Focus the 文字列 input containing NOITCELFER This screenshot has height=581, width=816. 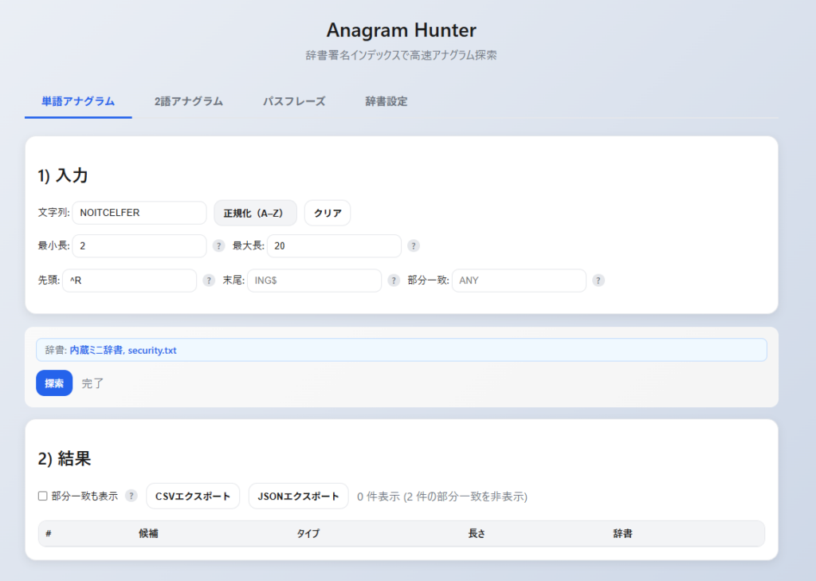point(139,213)
